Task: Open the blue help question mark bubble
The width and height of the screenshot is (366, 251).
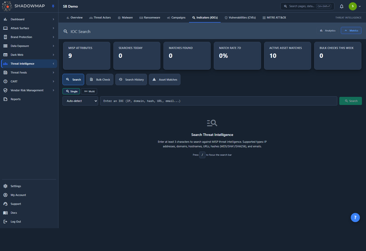Action: (x=355, y=217)
